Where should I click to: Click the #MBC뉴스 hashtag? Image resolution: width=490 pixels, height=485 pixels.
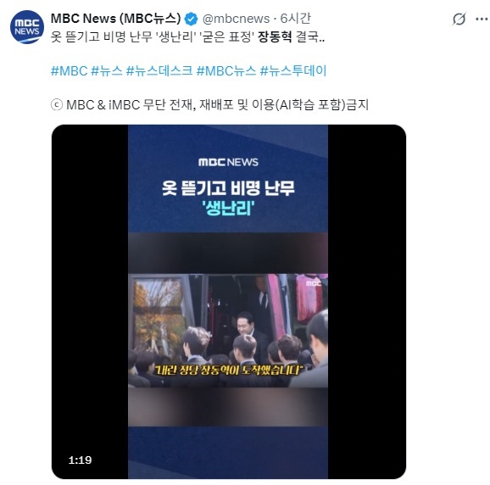click(226, 71)
